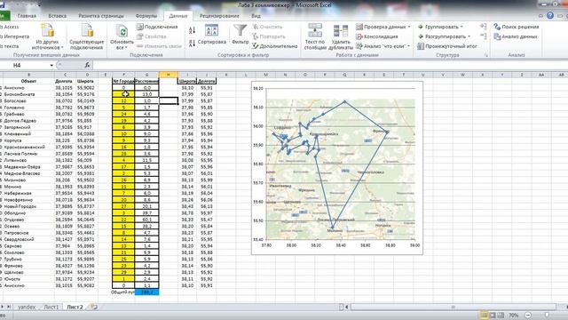Image resolution: width=568 pixels, height=320 pixels.
Task: Click Из текста data source
Action: [10, 46]
